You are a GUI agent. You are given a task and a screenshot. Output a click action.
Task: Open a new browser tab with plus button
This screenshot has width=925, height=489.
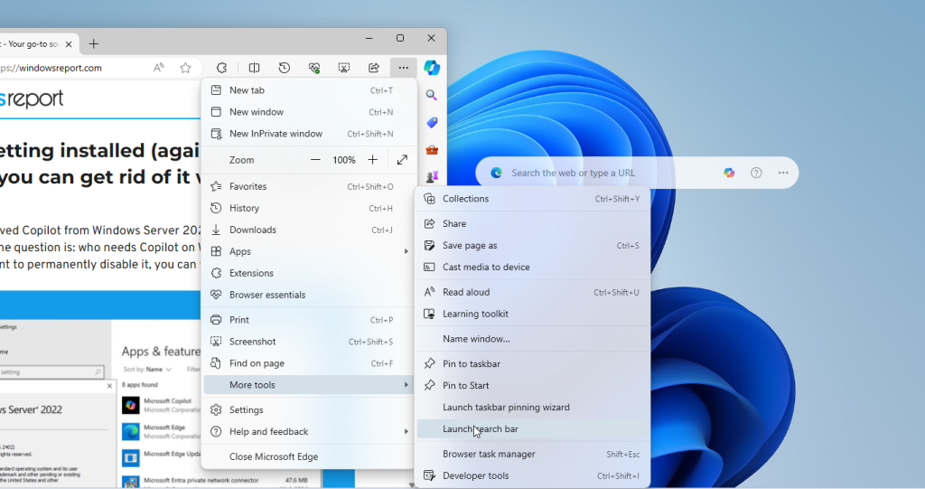coord(94,43)
